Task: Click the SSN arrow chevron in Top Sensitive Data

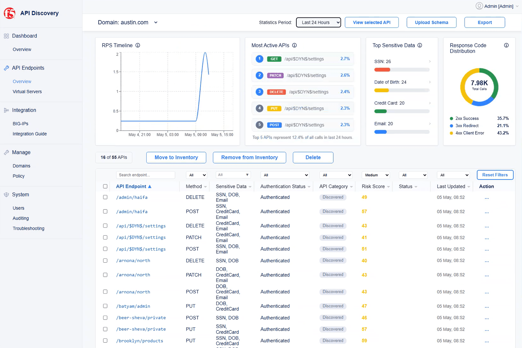Action: (x=430, y=61)
